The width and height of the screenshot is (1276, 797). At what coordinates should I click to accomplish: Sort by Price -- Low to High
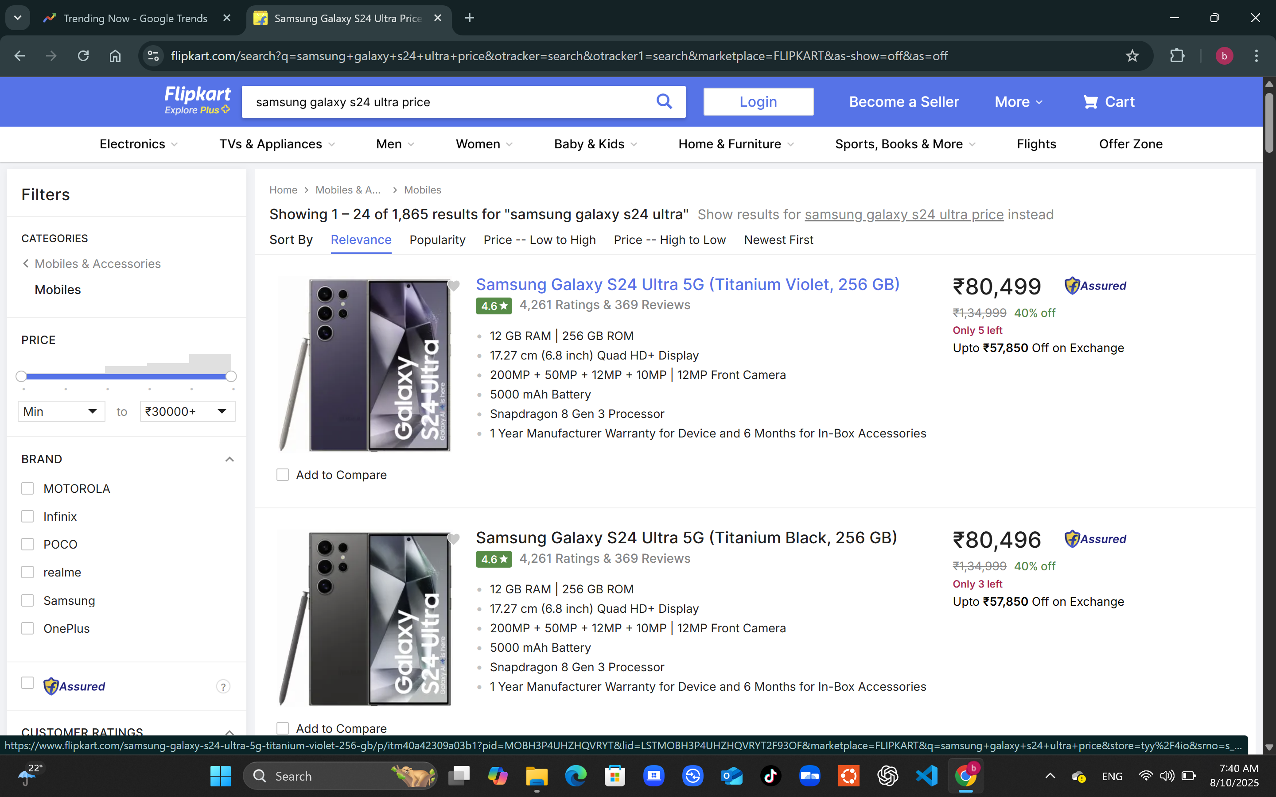point(539,240)
